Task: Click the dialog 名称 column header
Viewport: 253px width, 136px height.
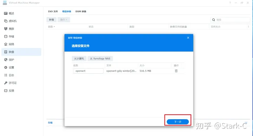Action: pos(76,65)
